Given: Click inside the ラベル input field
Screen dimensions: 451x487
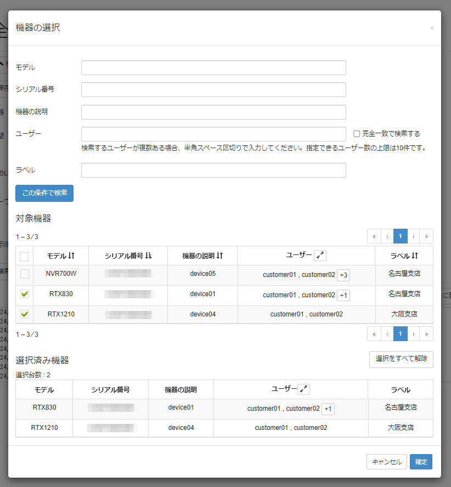Looking at the screenshot, I should 213,170.
